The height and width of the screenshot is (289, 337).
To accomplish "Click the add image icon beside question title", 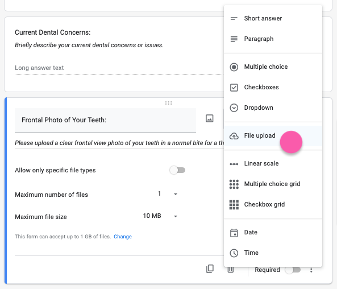I will click(x=210, y=118).
